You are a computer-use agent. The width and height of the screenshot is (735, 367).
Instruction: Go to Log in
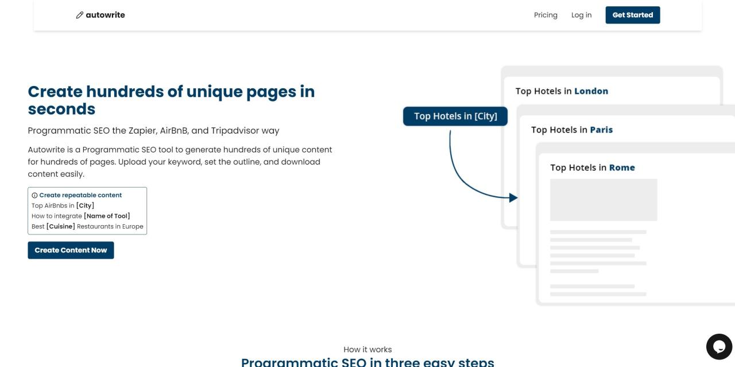click(x=581, y=15)
